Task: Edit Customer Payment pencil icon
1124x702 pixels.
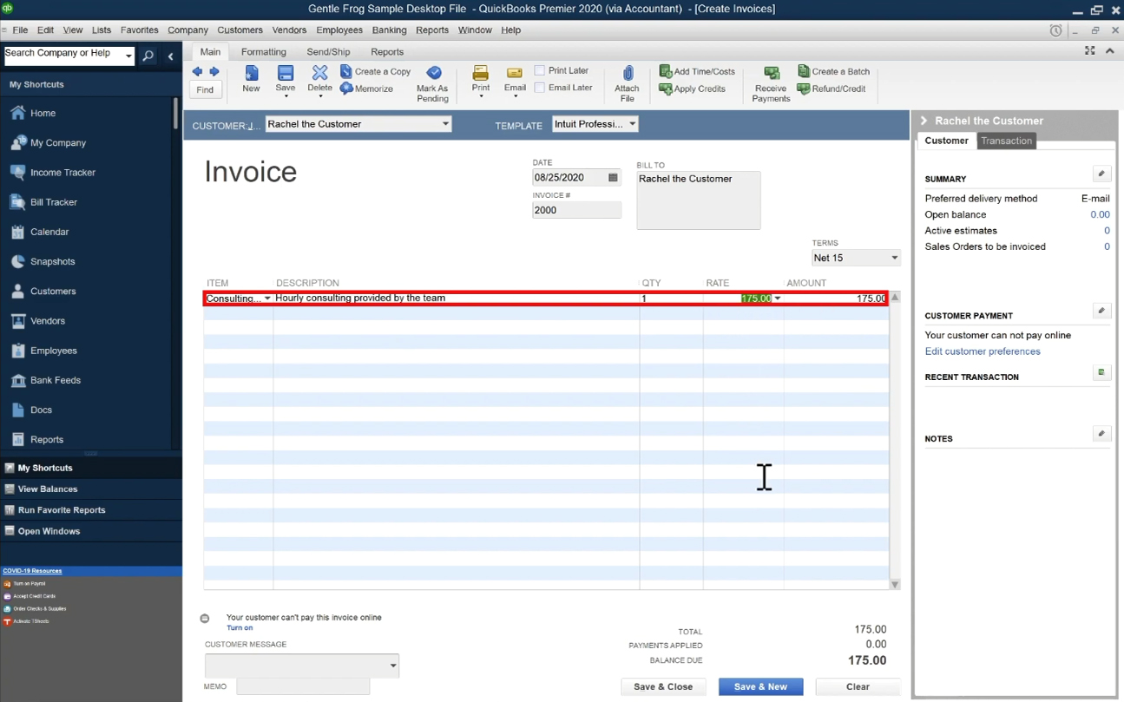Action: [x=1101, y=311]
